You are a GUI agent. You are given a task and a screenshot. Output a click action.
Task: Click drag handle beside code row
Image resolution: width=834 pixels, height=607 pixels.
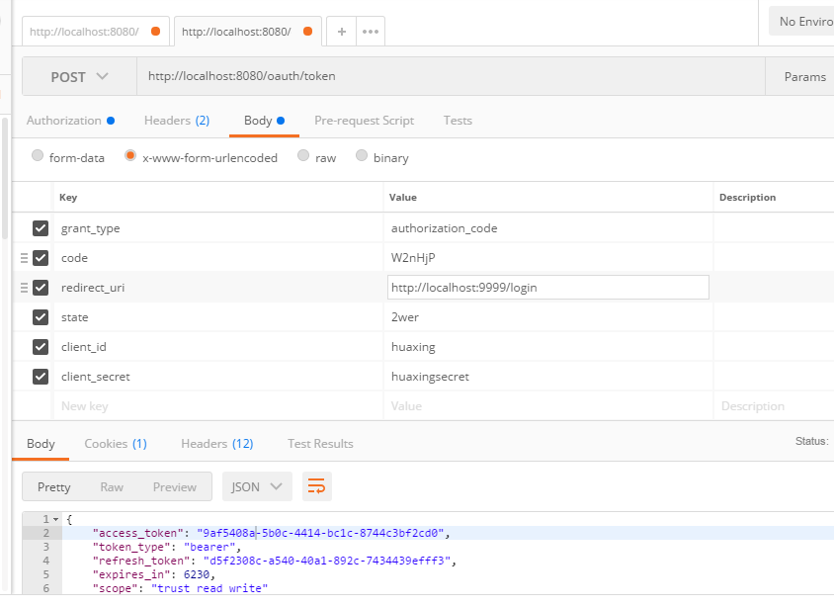[24, 258]
